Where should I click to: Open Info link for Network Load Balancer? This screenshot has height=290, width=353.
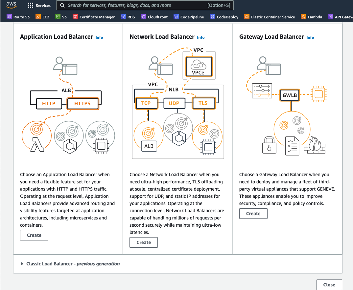coord(201,37)
